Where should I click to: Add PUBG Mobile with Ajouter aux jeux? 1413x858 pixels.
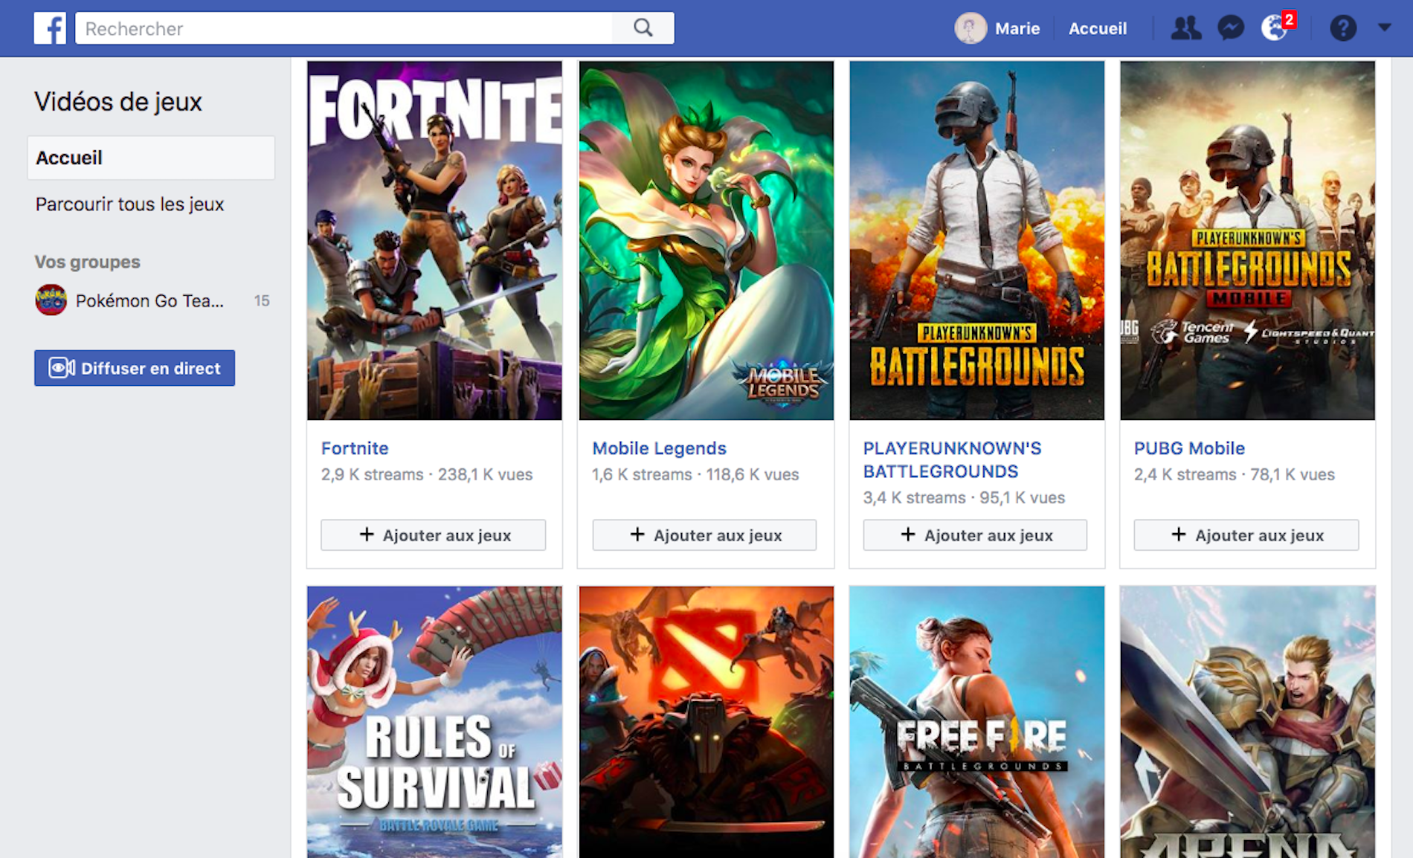[x=1246, y=535]
